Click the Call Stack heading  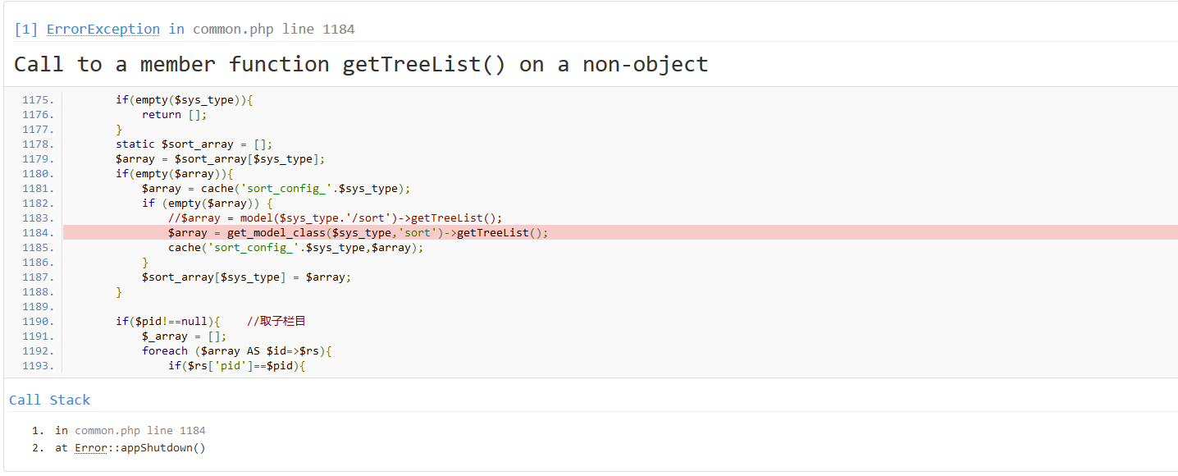click(49, 400)
